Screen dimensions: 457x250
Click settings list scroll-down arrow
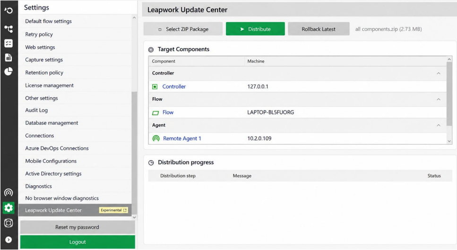(134, 217)
